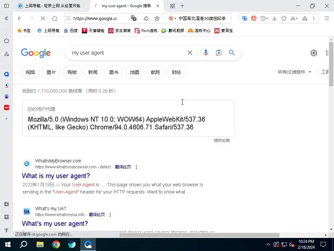Open a new tab with plus button
The height and width of the screenshot is (251, 334).
click(182, 6)
